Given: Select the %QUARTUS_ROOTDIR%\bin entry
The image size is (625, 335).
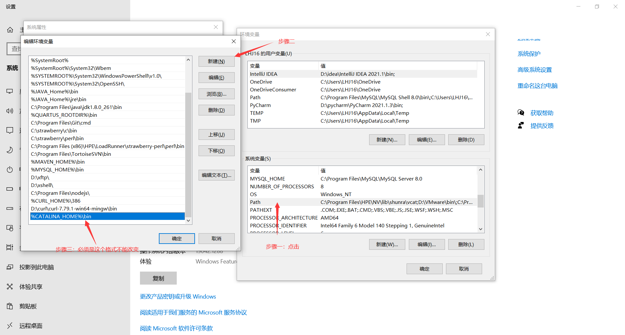Looking at the screenshot, I should coord(107,115).
